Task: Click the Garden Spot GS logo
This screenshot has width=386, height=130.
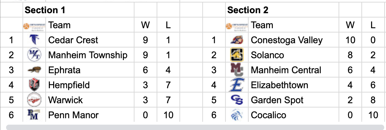Action: coord(237,100)
